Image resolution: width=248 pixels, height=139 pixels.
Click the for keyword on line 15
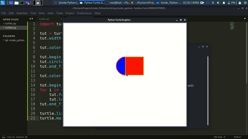coord(43,90)
